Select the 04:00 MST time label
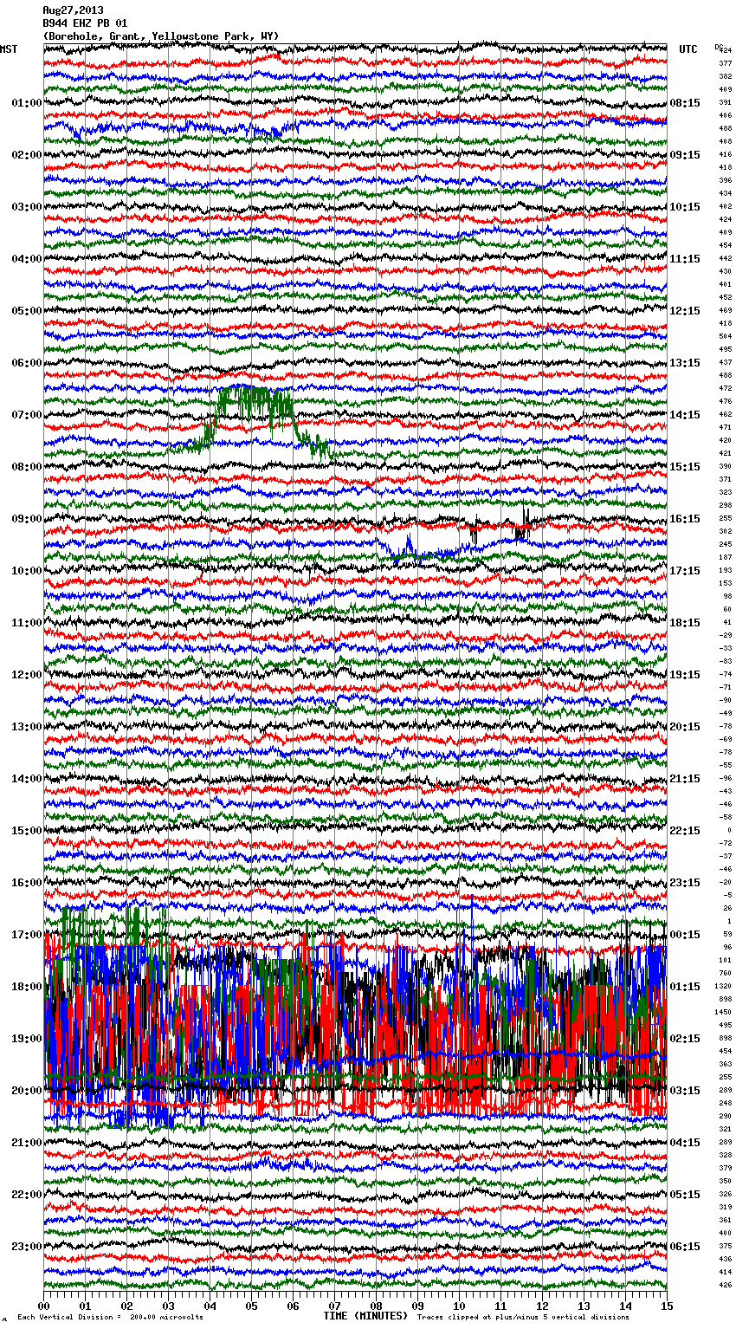Screen dimensions: 736x1329 [x=27, y=259]
